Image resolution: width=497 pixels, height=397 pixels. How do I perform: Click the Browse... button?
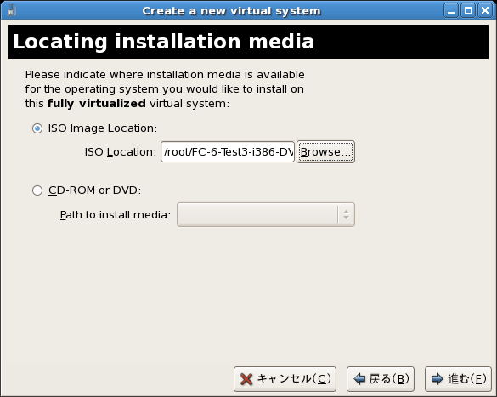click(325, 152)
